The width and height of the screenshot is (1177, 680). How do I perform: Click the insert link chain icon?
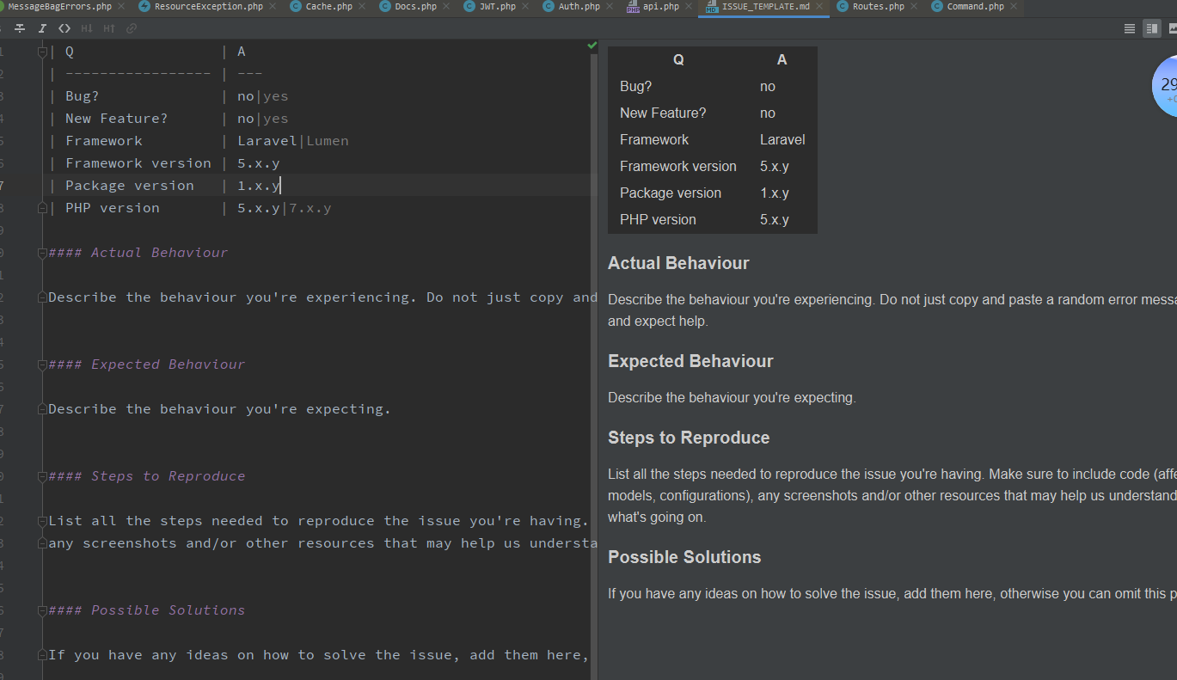point(132,28)
